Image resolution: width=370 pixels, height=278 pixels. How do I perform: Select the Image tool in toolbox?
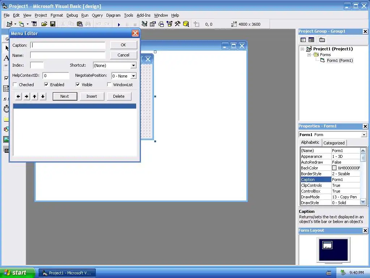[6, 139]
